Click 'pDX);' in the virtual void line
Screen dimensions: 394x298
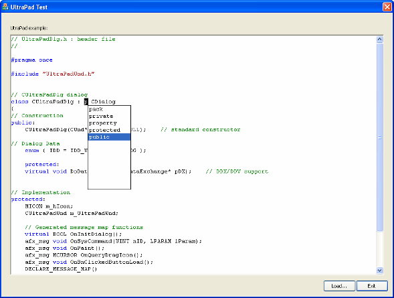(183, 171)
